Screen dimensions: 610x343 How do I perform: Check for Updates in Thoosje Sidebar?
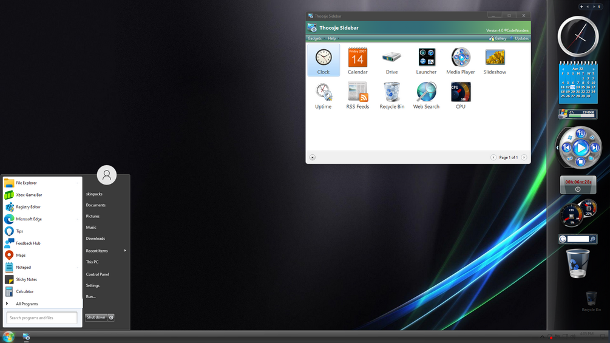point(520,38)
